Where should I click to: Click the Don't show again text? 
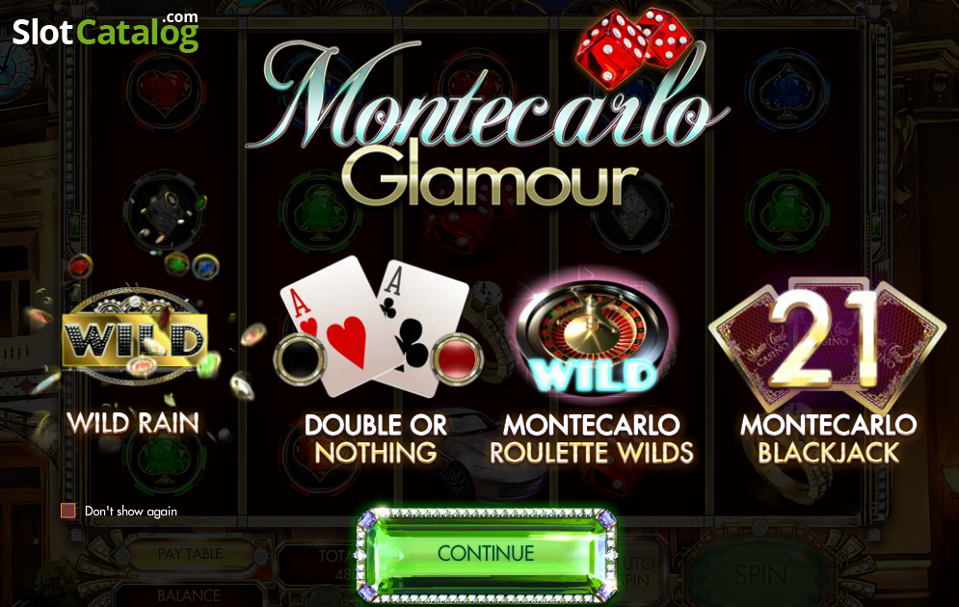131,511
